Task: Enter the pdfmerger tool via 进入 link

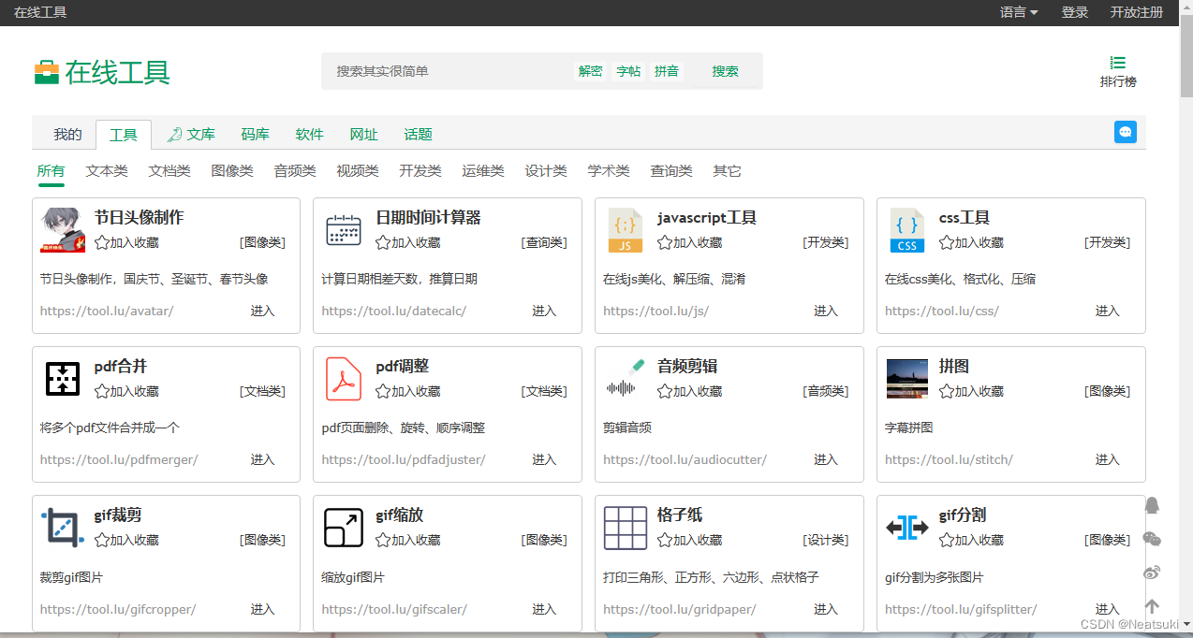Action: 262,459
